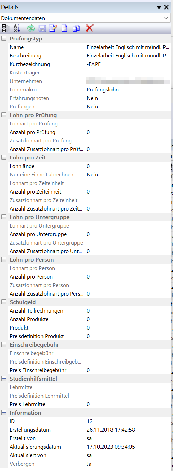Click the Kurzbezeichnung value -EAPE field
This screenshot has width=173, height=471.
coord(127,64)
